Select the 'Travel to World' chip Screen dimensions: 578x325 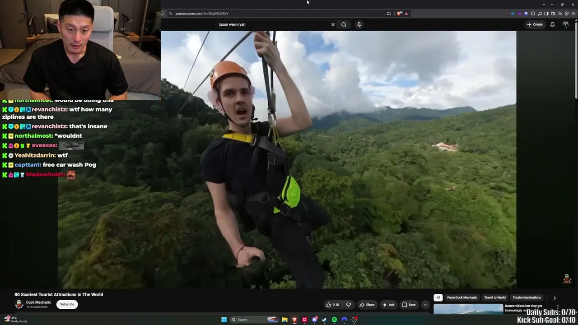point(495,297)
